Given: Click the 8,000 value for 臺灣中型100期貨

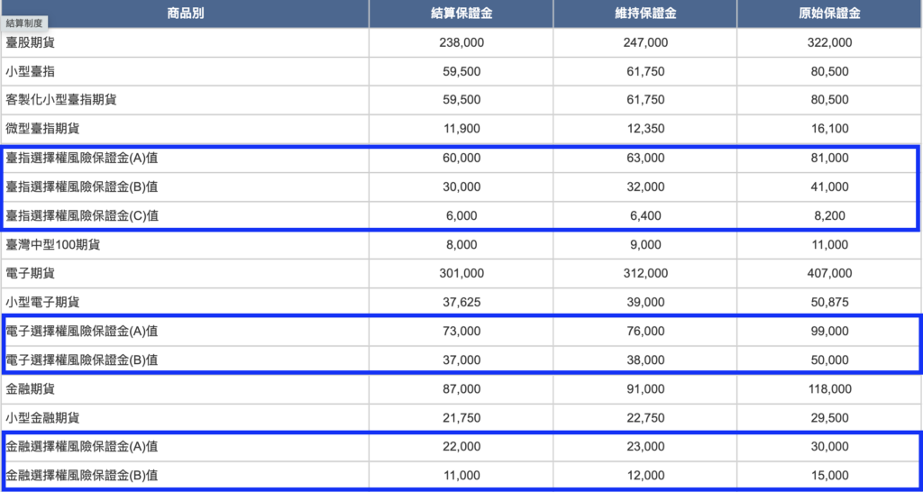Looking at the screenshot, I should [461, 245].
